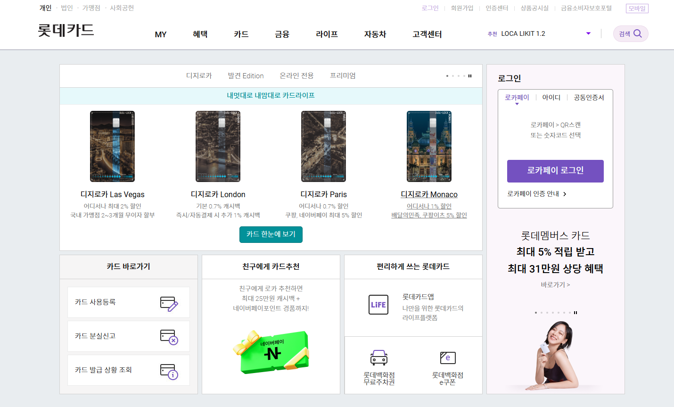
Task: Open 카드 발급 상황 조회 shortcut
Action: [x=129, y=370]
